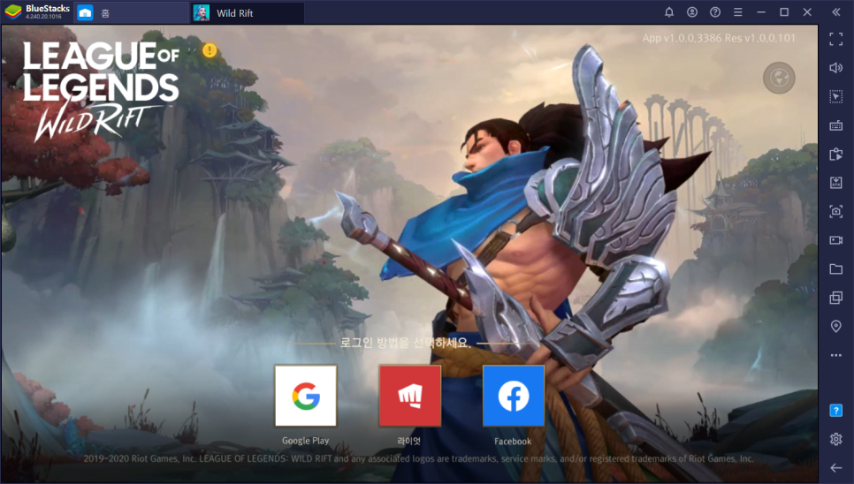Viewport: 854px width, 484px height.
Task: Adjust volume using sidebar speaker icon
Action: 836,67
